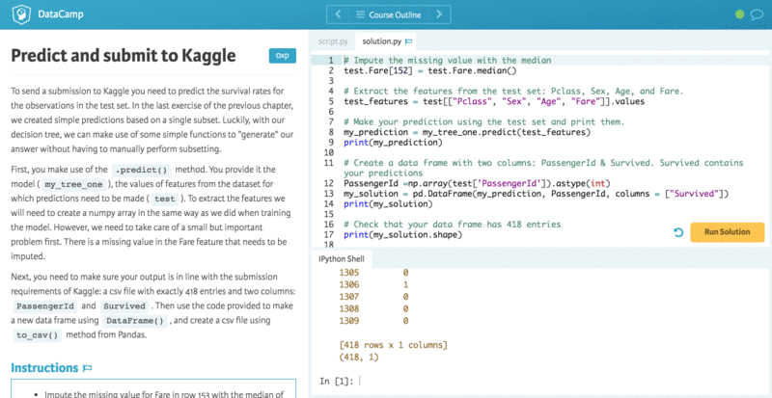Click the Survived inline code label

click(x=124, y=306)
